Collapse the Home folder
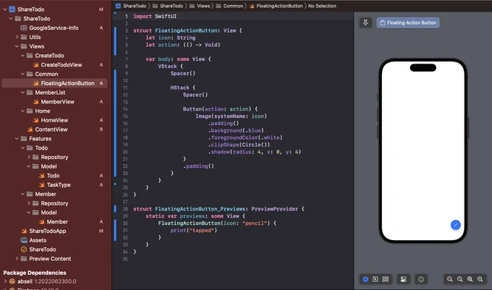The image size is (492, 290). point(22,111)
